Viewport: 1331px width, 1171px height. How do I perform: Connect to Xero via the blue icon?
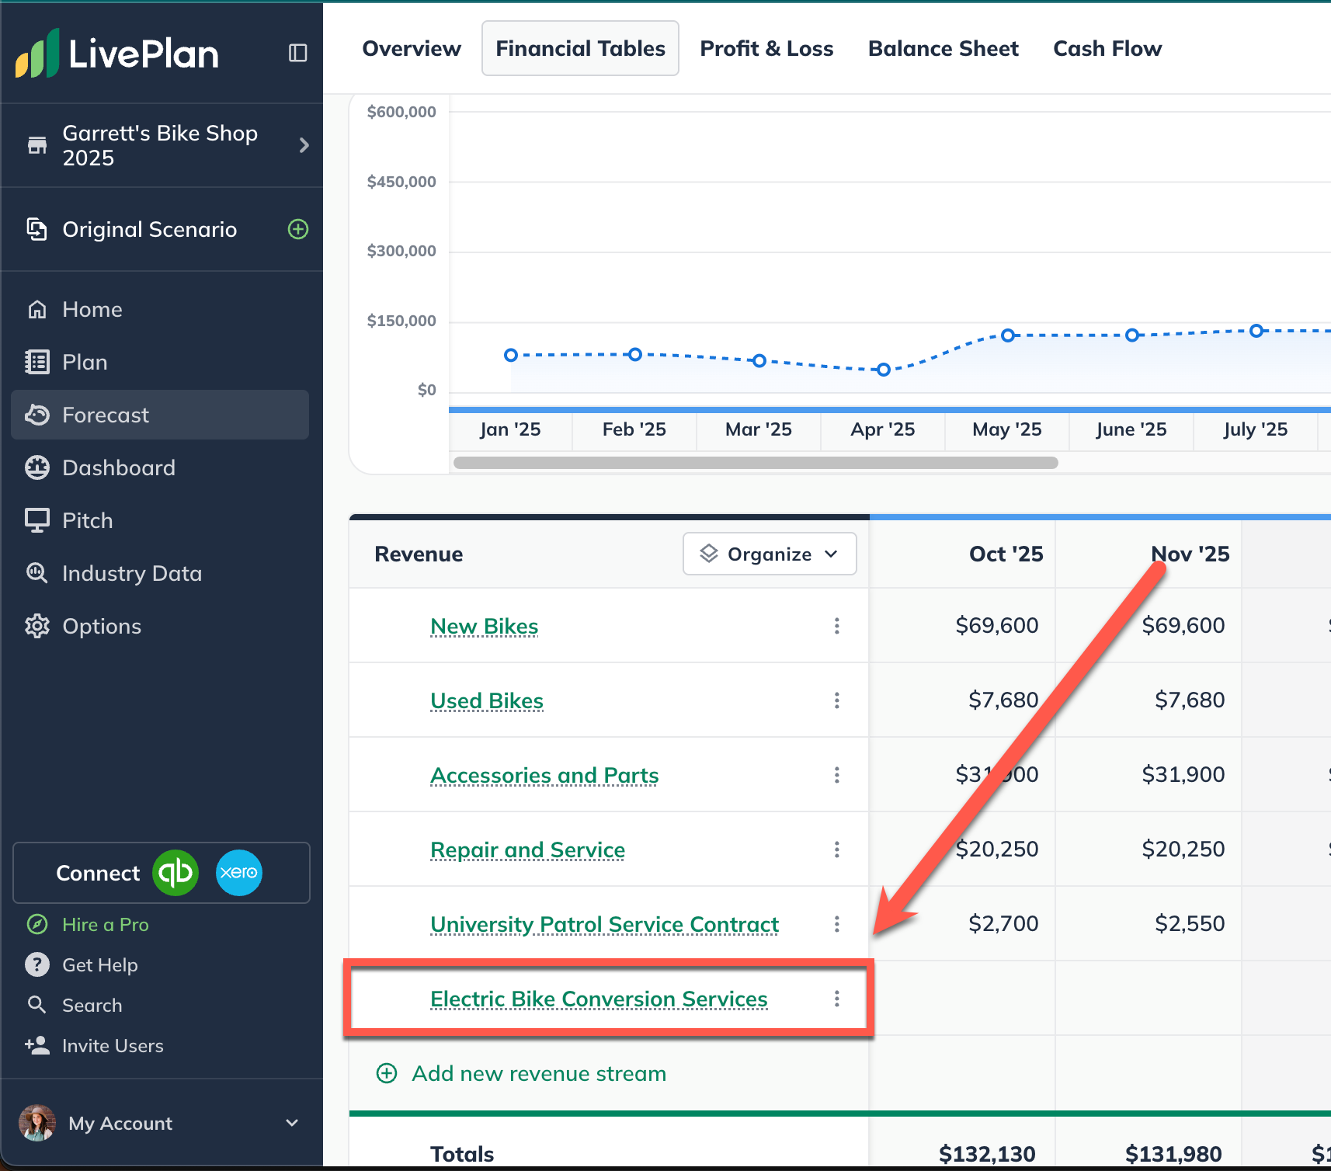click(238, 873)
